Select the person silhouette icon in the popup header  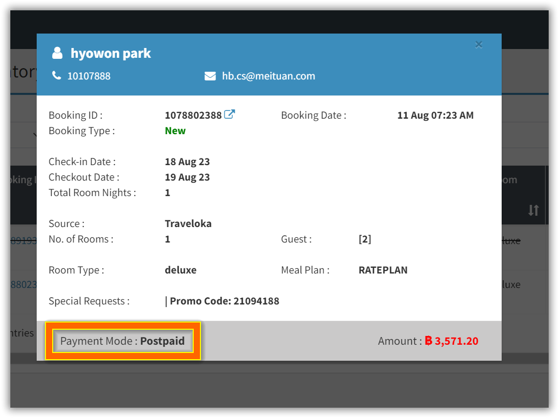click(57, 52)
